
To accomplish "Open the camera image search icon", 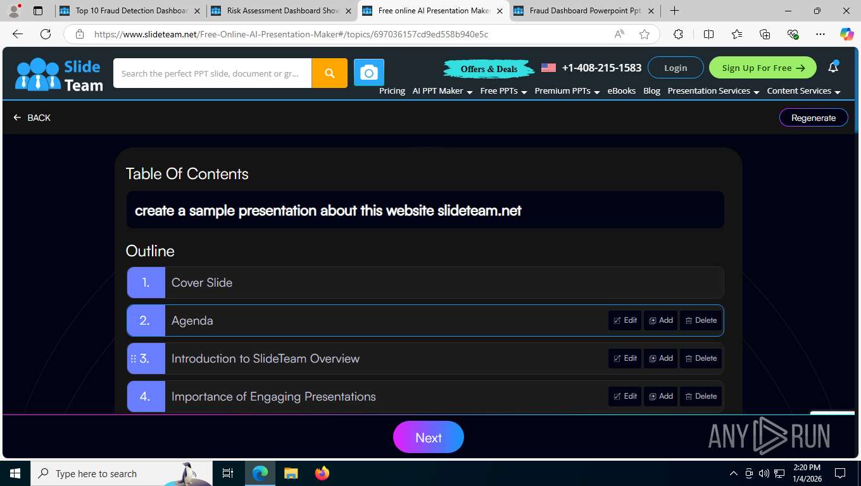I will click(x=369, y=73).
